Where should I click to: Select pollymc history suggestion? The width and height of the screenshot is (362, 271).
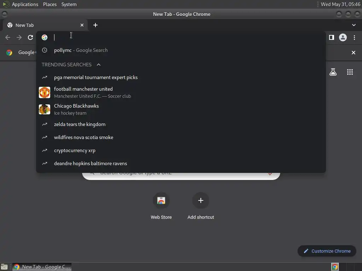click(181, 50)
